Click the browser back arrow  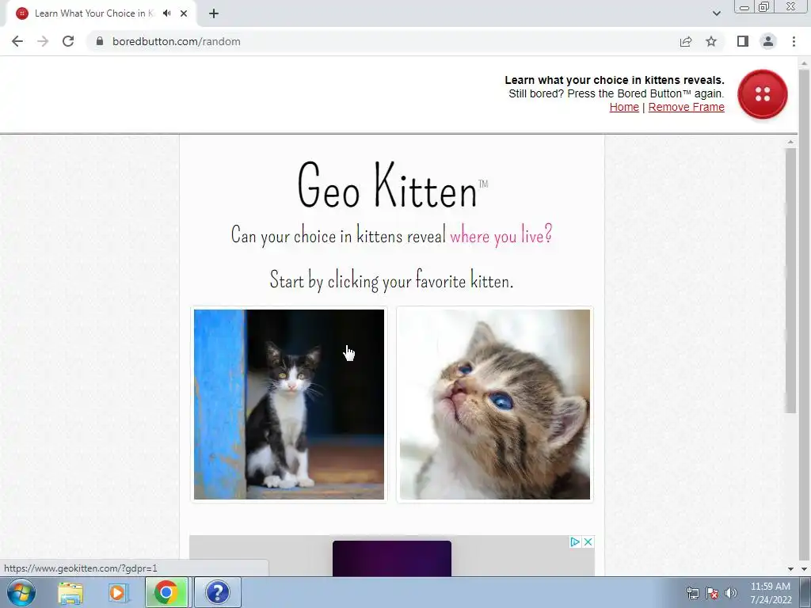(x=17, y=41)
